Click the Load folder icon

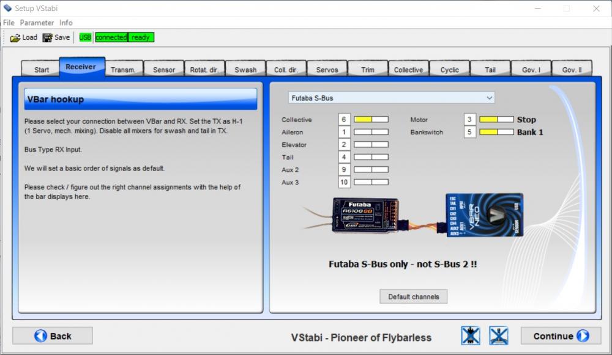pyautogui.click(x=15, y=38)
